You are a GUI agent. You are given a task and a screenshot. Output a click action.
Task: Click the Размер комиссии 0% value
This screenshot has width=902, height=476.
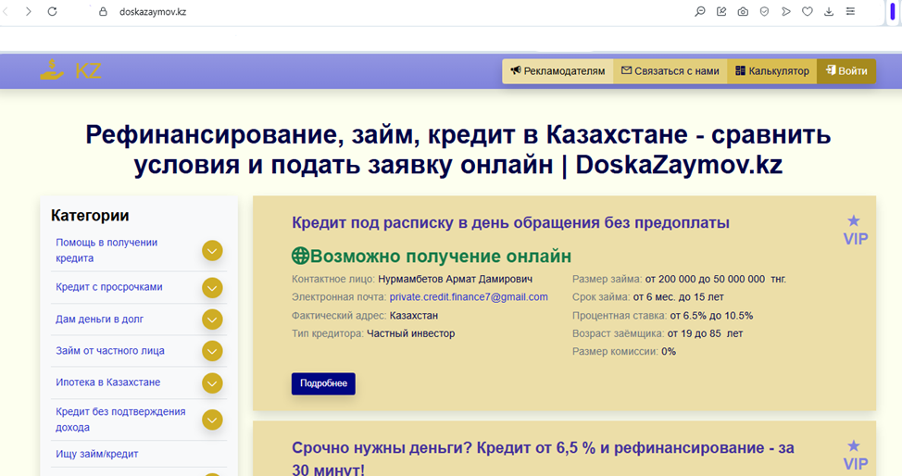click(x=669, y=351)
